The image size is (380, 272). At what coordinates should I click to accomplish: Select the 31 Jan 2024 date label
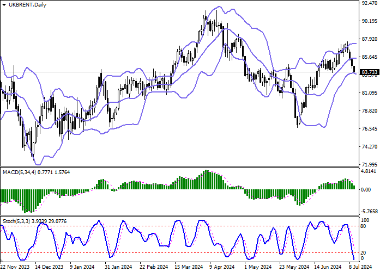(118, 267)
